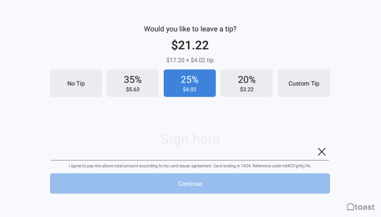The width and height of the screenshot is (381, 217).
Task: Clear the signature with the X icon
Action: [322, 152]
